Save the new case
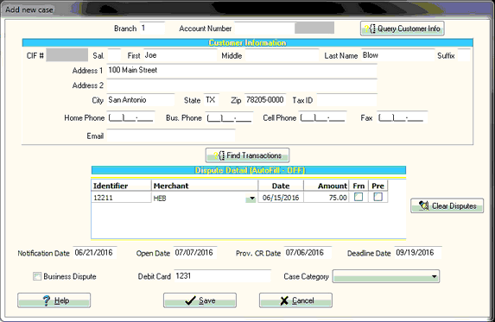 200,300
